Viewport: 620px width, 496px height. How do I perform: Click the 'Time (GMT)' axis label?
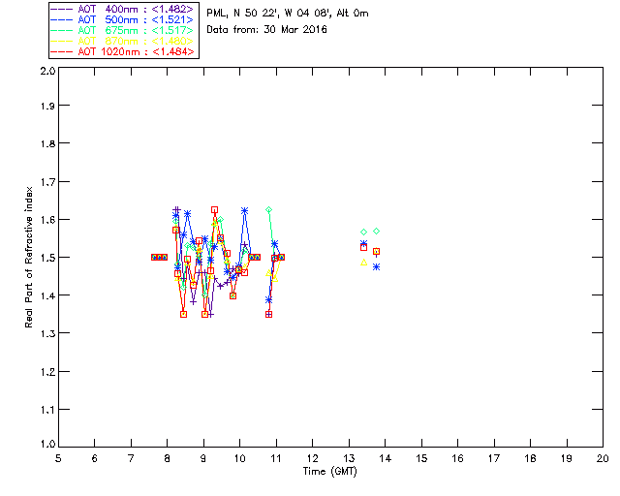click(x=330, y=472)
